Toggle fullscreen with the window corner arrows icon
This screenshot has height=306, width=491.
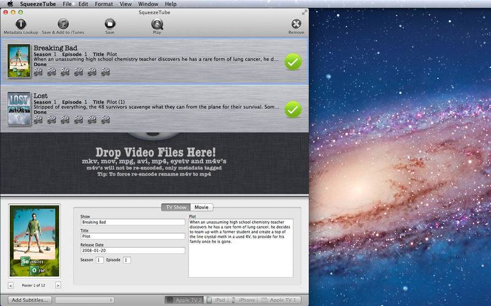(304, 12)
